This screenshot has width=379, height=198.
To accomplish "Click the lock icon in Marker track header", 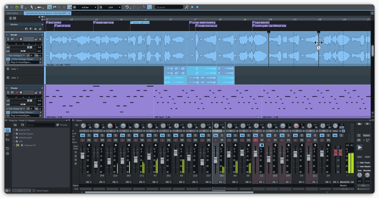I will click(x=40, y=29).
